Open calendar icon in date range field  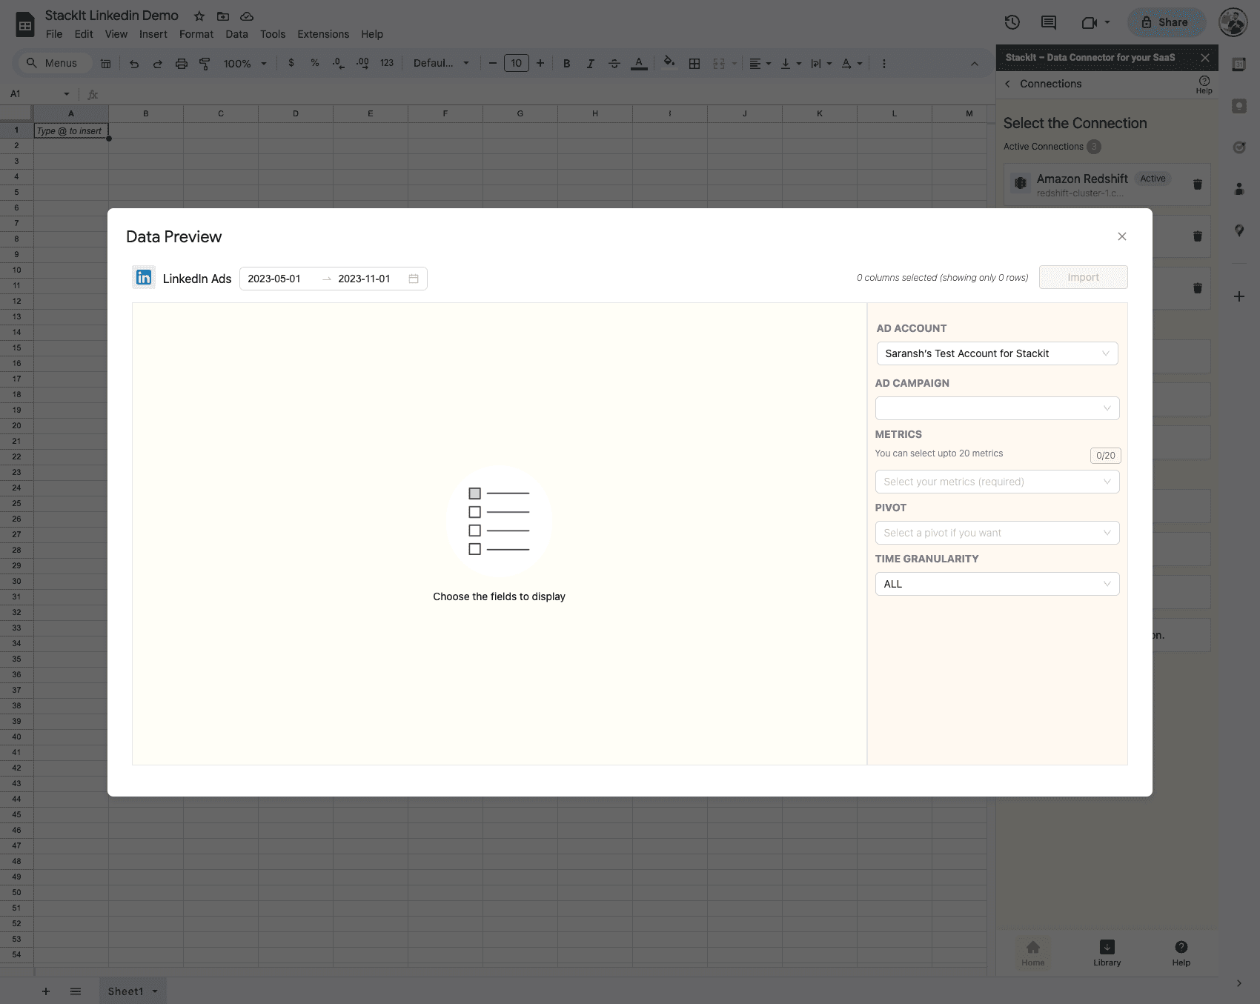tap(414, 279)
